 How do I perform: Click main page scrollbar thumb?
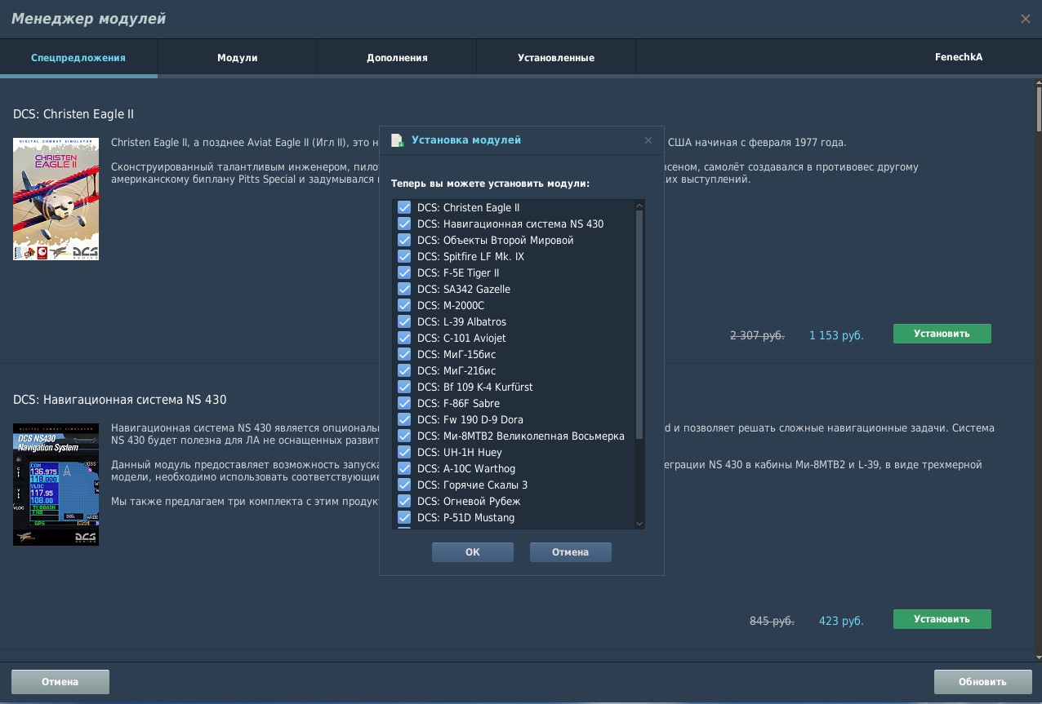[x=1038, y=110]
